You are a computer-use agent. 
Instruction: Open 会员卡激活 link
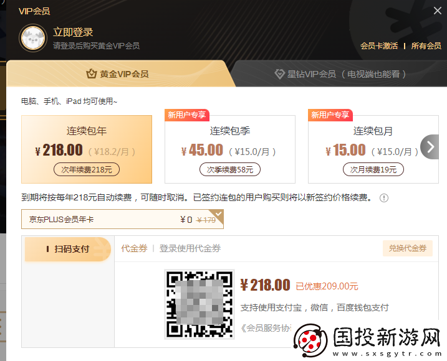[379, 46]
